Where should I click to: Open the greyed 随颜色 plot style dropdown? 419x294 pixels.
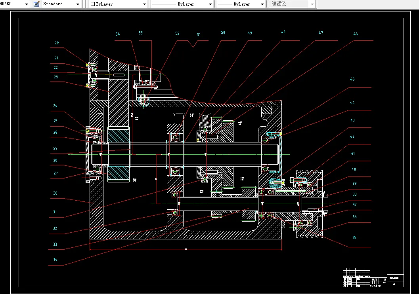click(x=292, y=4)
